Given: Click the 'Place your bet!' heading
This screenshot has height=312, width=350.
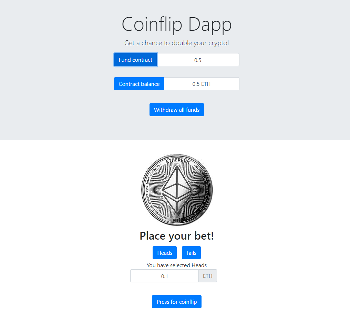Looking at the screenshot, I should pyautogui.click(x=177, y=236).
